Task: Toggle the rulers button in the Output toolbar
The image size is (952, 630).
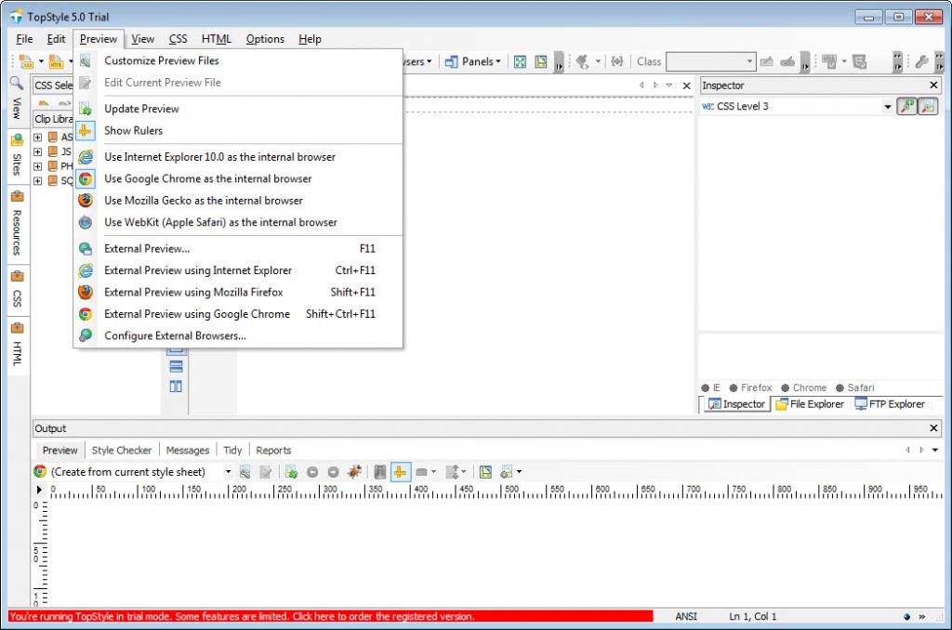Action: pos(400,472)
